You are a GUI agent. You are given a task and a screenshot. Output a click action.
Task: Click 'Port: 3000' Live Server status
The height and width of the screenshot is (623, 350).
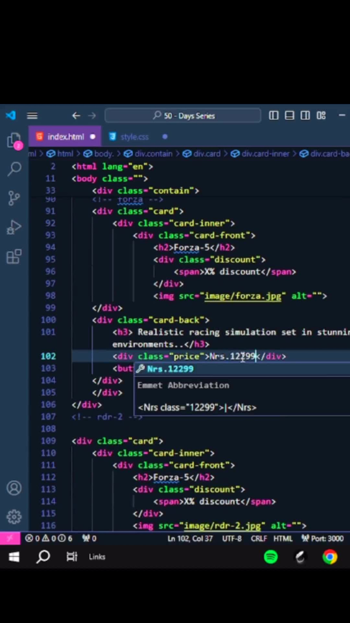pyautogui.click(x=323, y=539)
